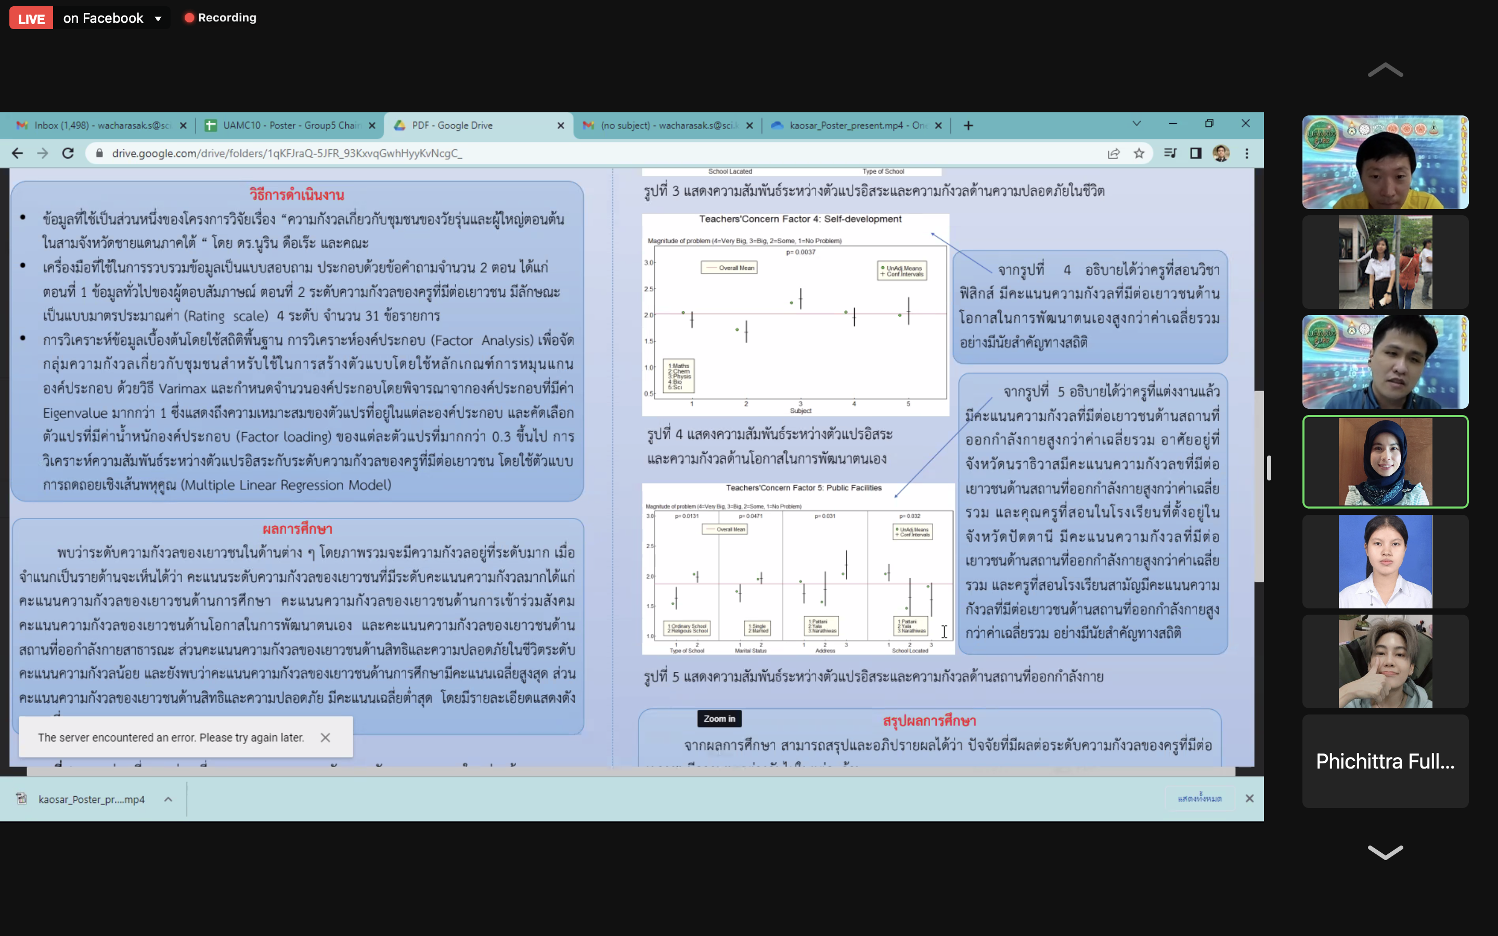This screenshot has height=936, width=1498.
Task: Open the media control playlist icon
Action: click(1170, 153)
